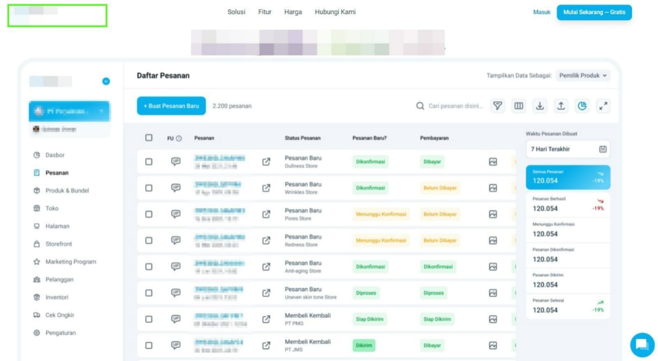Open Toko in the sidebar
658x361 pixels.
point(52,208)
